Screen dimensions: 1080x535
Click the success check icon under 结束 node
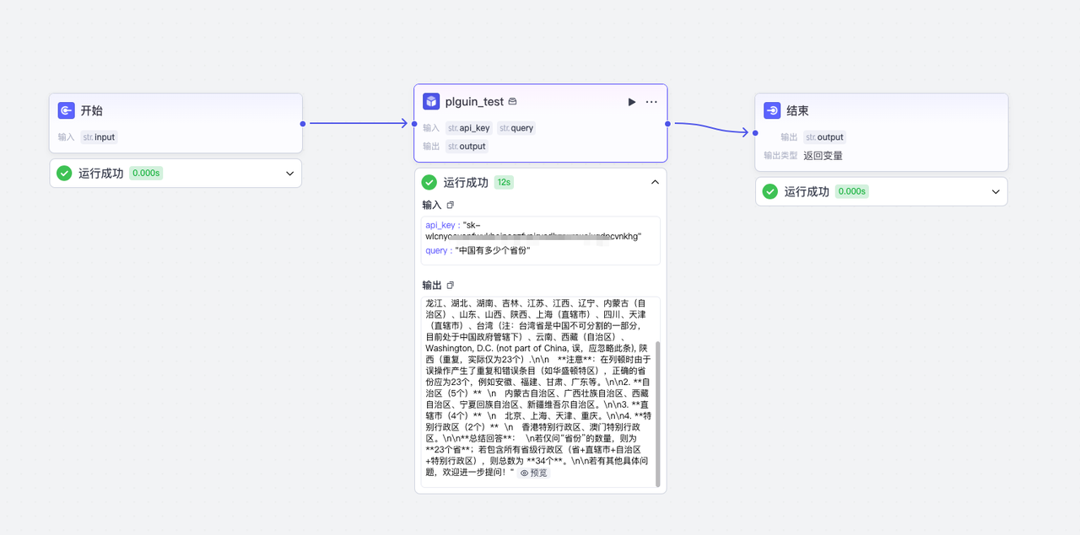770,191
